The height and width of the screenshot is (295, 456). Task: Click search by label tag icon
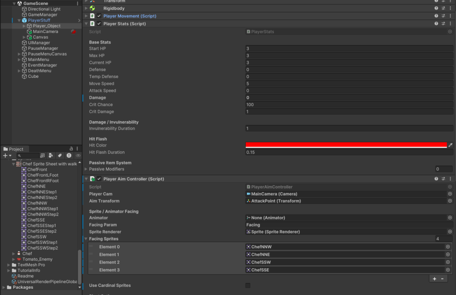pos(60,155)
